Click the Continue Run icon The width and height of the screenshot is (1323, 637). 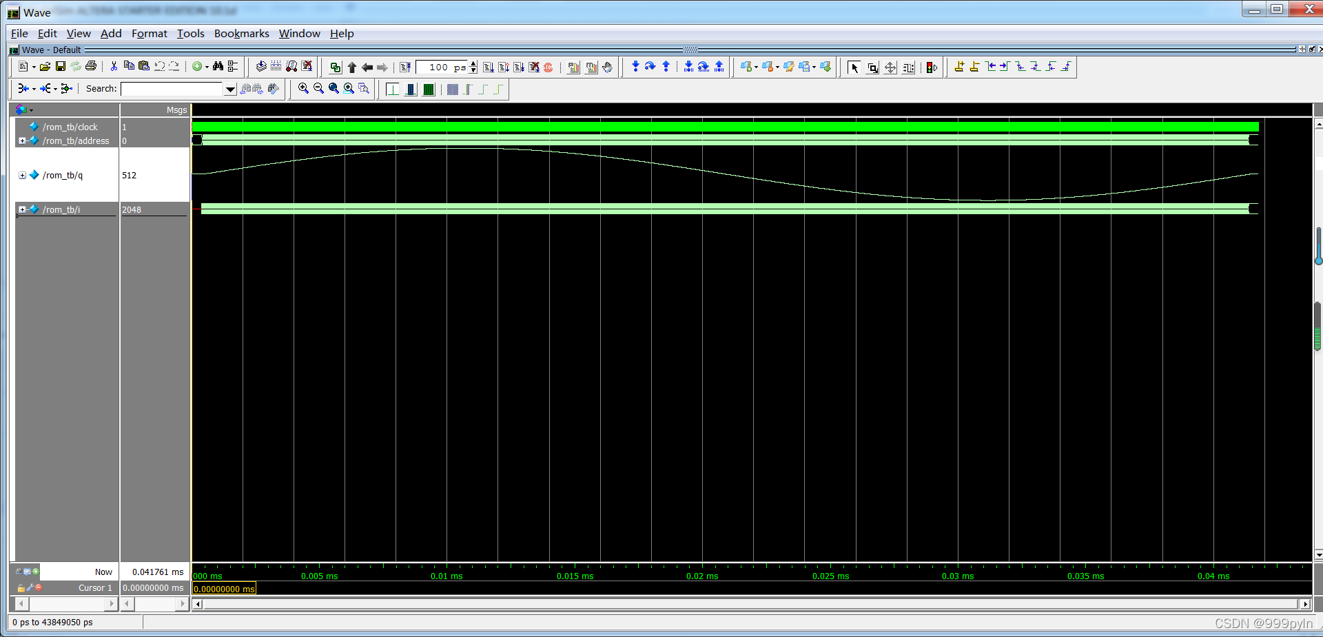pyautogui.click(x=504, y=67)
